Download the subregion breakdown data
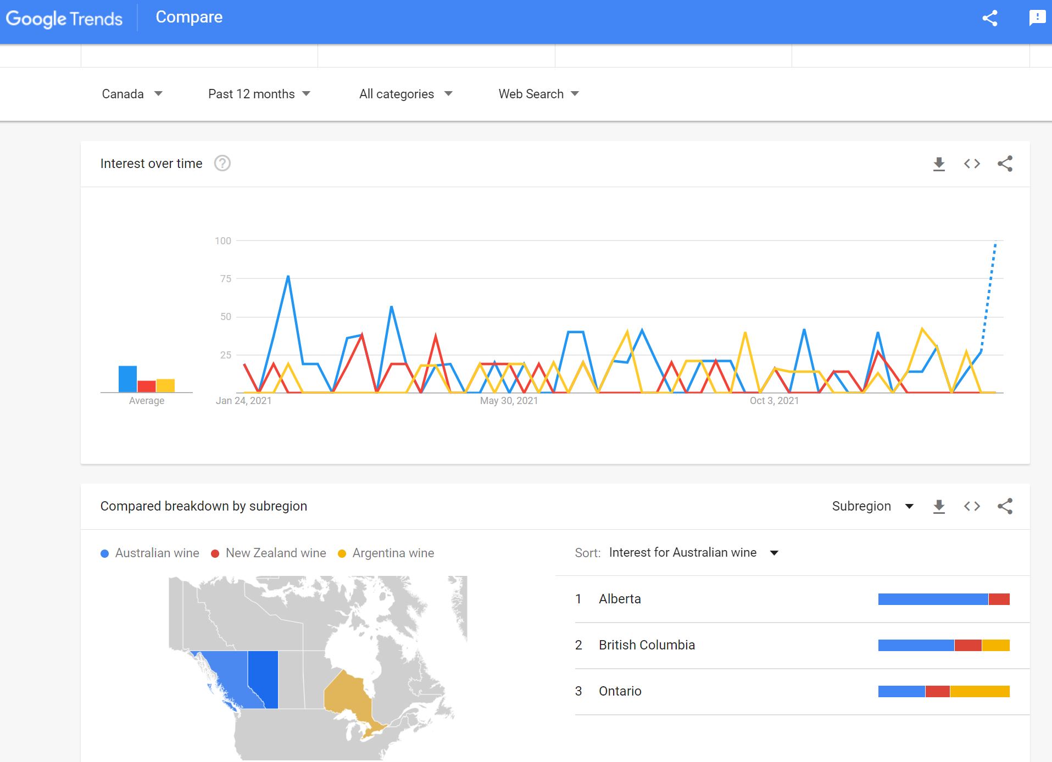The width and height of the screenshot is (1052, 762). (939, 506)
